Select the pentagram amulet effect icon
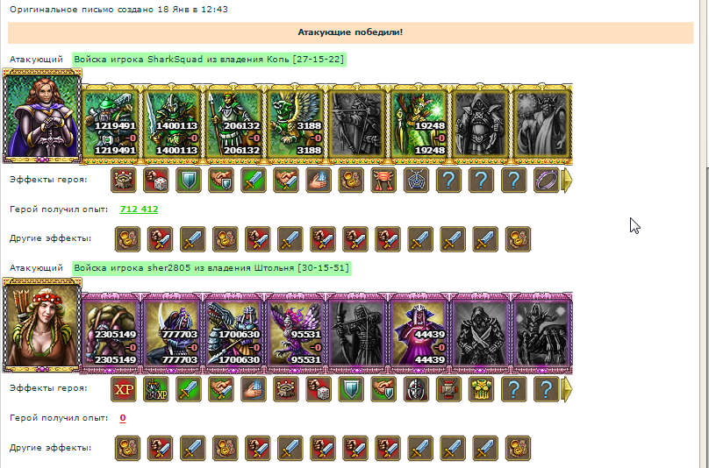The width and height of the screenshot is (709, 468). tap(416, 181)
